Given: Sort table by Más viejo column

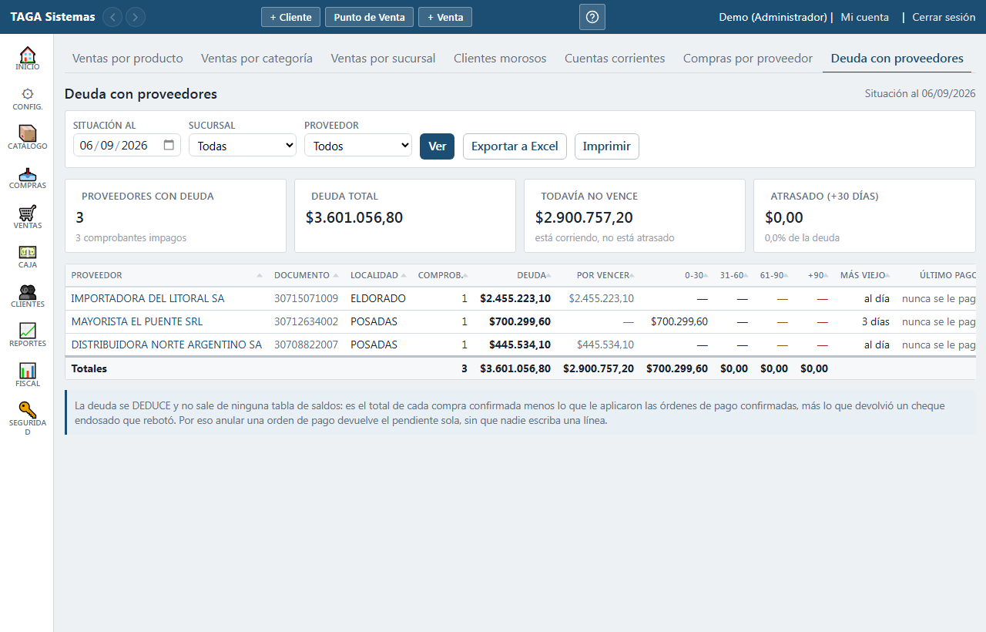Looking at the screenshot, I should (x=865, y=275).
